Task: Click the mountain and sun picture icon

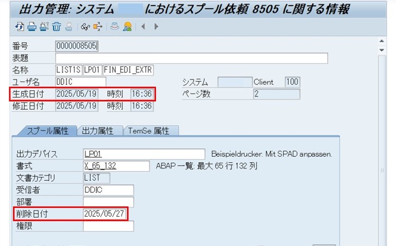Action: [127, 27]
